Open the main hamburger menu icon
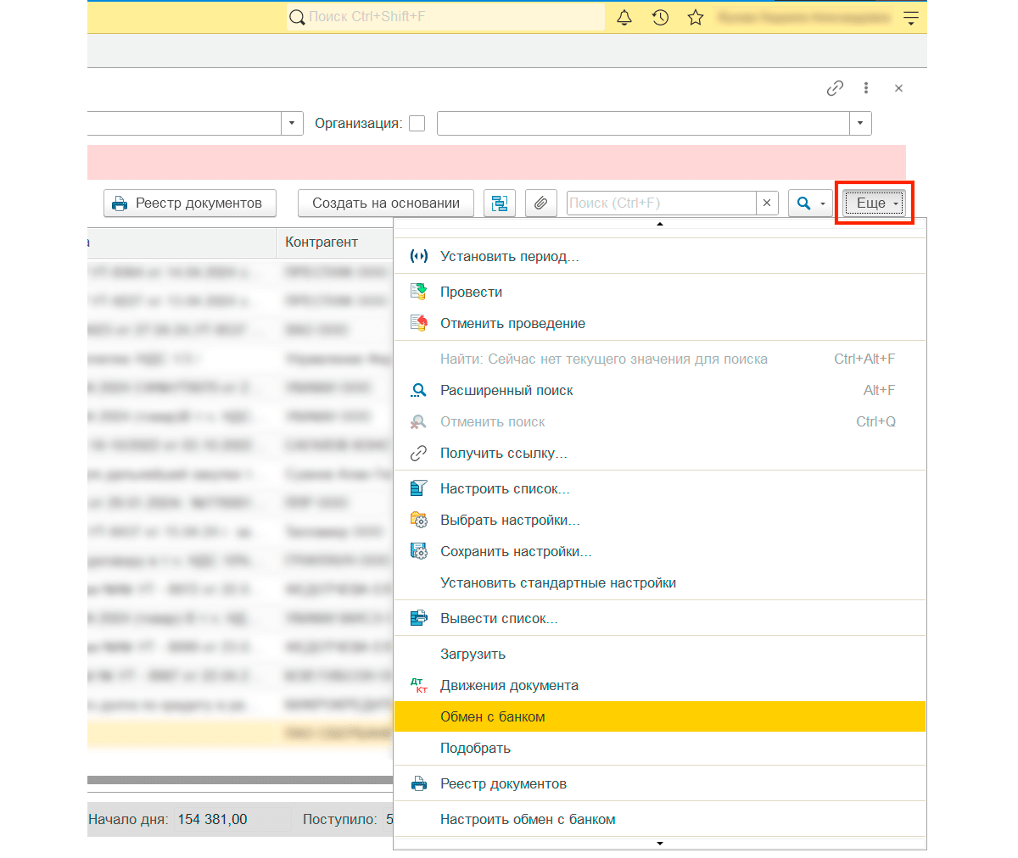Image resolution: width=1018 pixels, height=858 pixels. click(x=911, y=18)
